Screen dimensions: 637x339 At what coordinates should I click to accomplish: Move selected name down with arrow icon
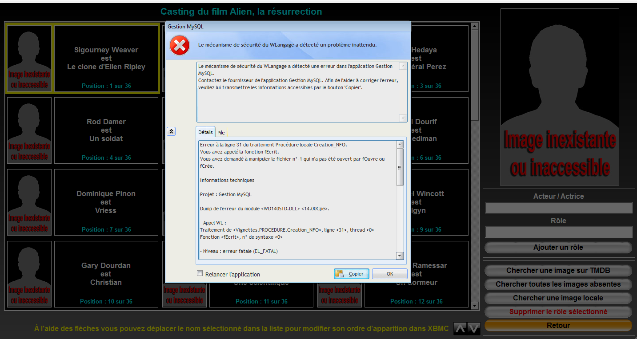[x=474, y=329]
